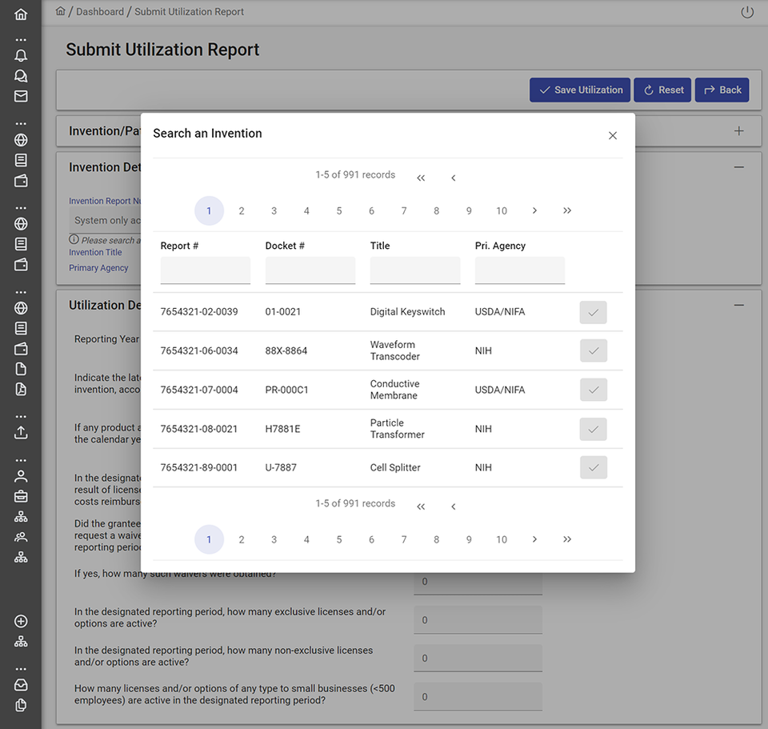Image resolution: width=768 pixels, height=729 pixels.
Task: Check the Cell Splitter selection checkbox
Action: point(593,467)
